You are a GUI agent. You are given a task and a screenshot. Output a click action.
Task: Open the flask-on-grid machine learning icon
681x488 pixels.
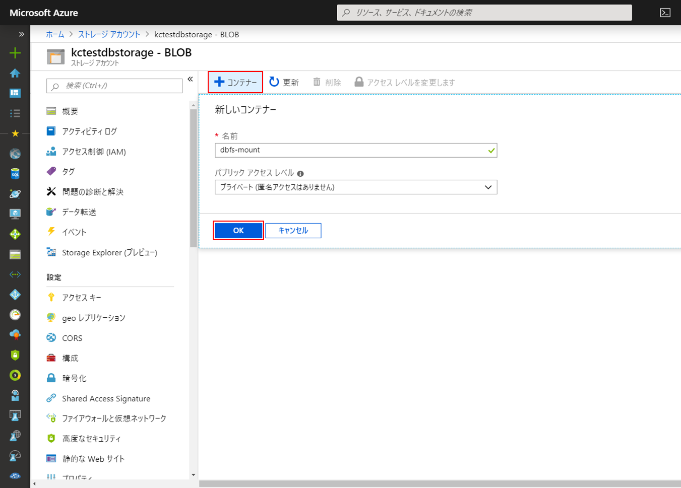coord(15,415)
